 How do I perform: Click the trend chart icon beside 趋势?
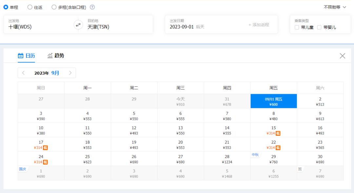tap(50, 56)
